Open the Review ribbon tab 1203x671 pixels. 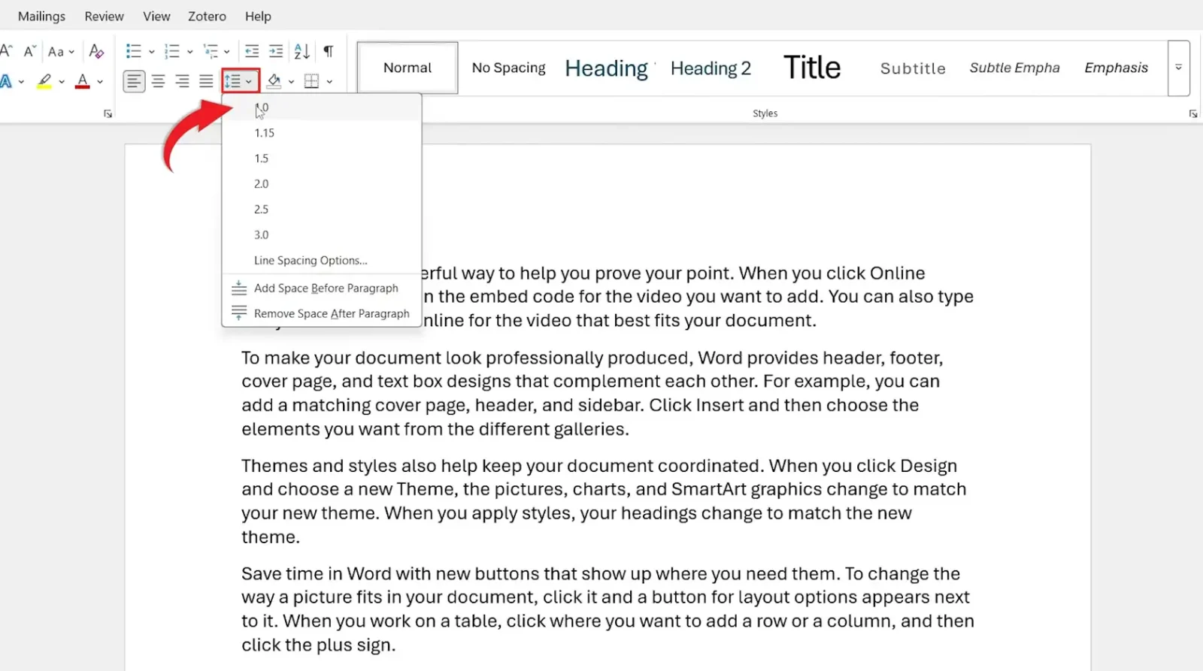pos(104,16)
